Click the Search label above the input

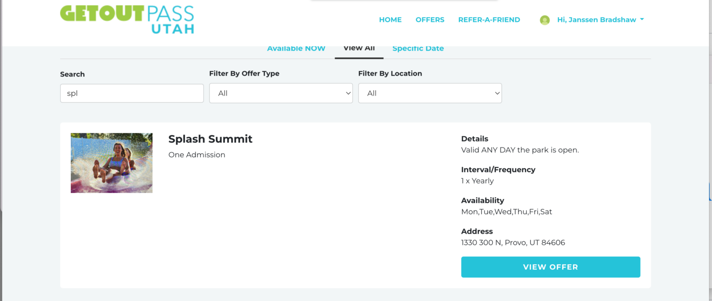(x=72, y=74)
